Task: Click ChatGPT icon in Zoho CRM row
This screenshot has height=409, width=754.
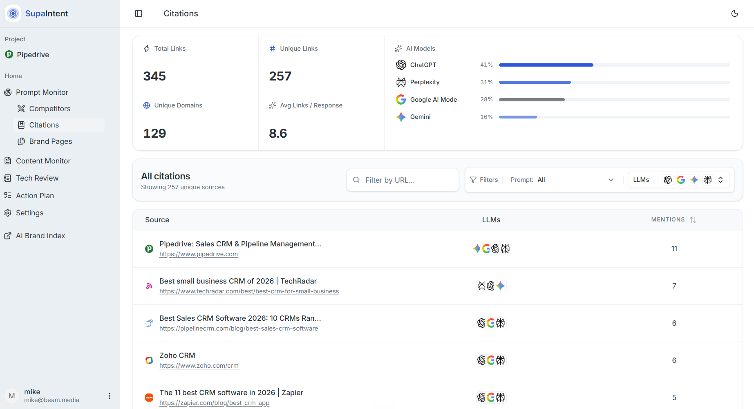Action: [481, 360]
